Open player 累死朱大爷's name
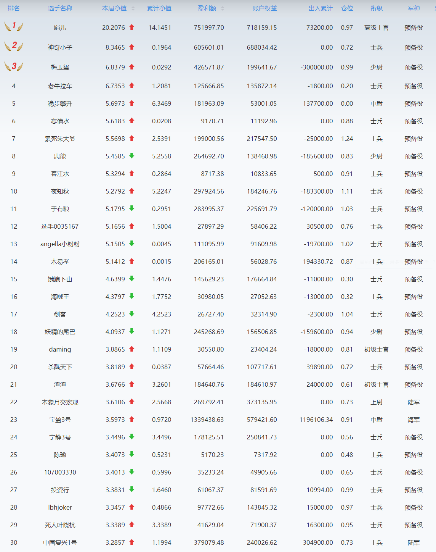The image size is (436, 552). 60,139
